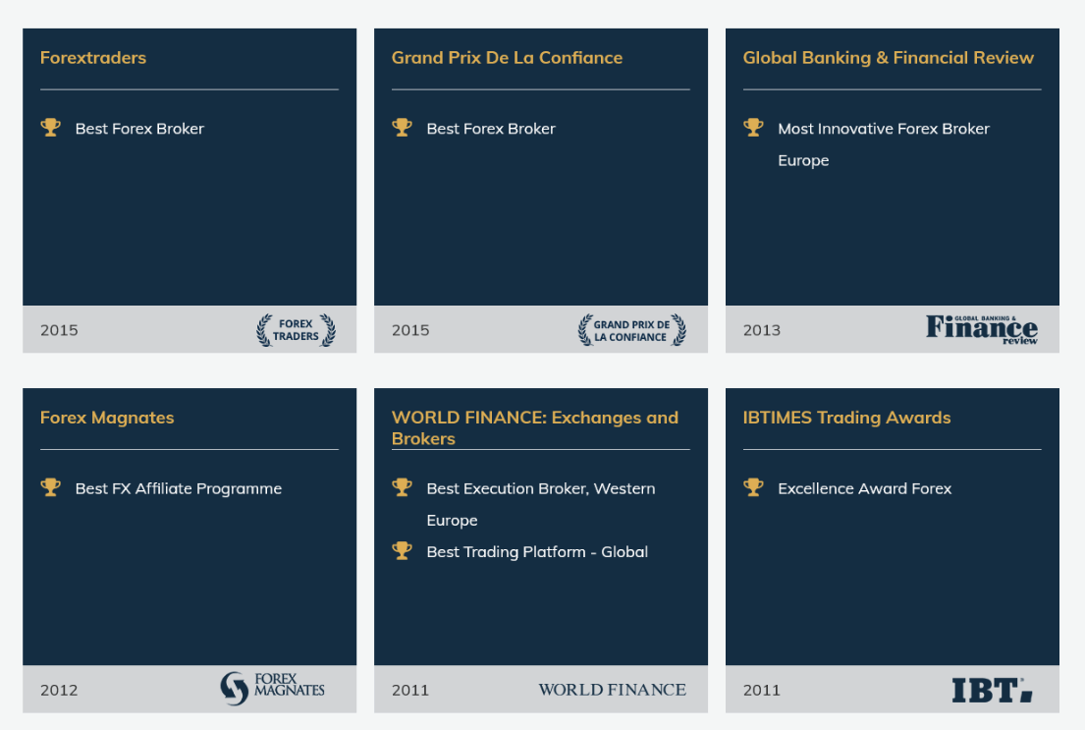Image resolution: width=1085 pixels, height=730 pixels.
Task: Click the Global Banking Finance Review logo
Action: pyautogui.click(x=981, y=329)
